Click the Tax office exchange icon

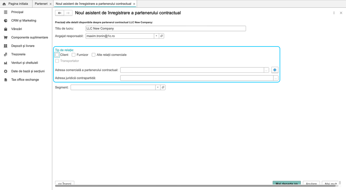[6, 80]
